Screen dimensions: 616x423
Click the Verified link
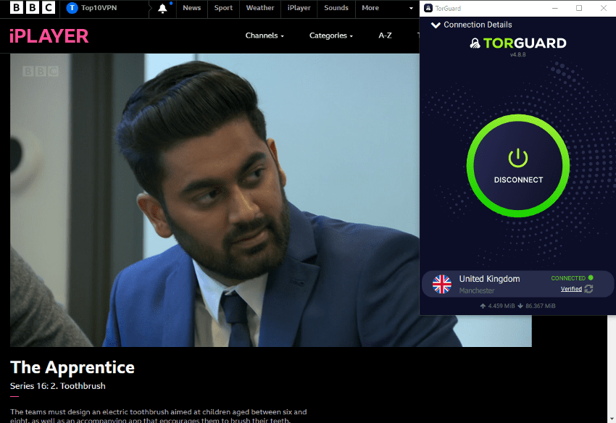[572, 288]
